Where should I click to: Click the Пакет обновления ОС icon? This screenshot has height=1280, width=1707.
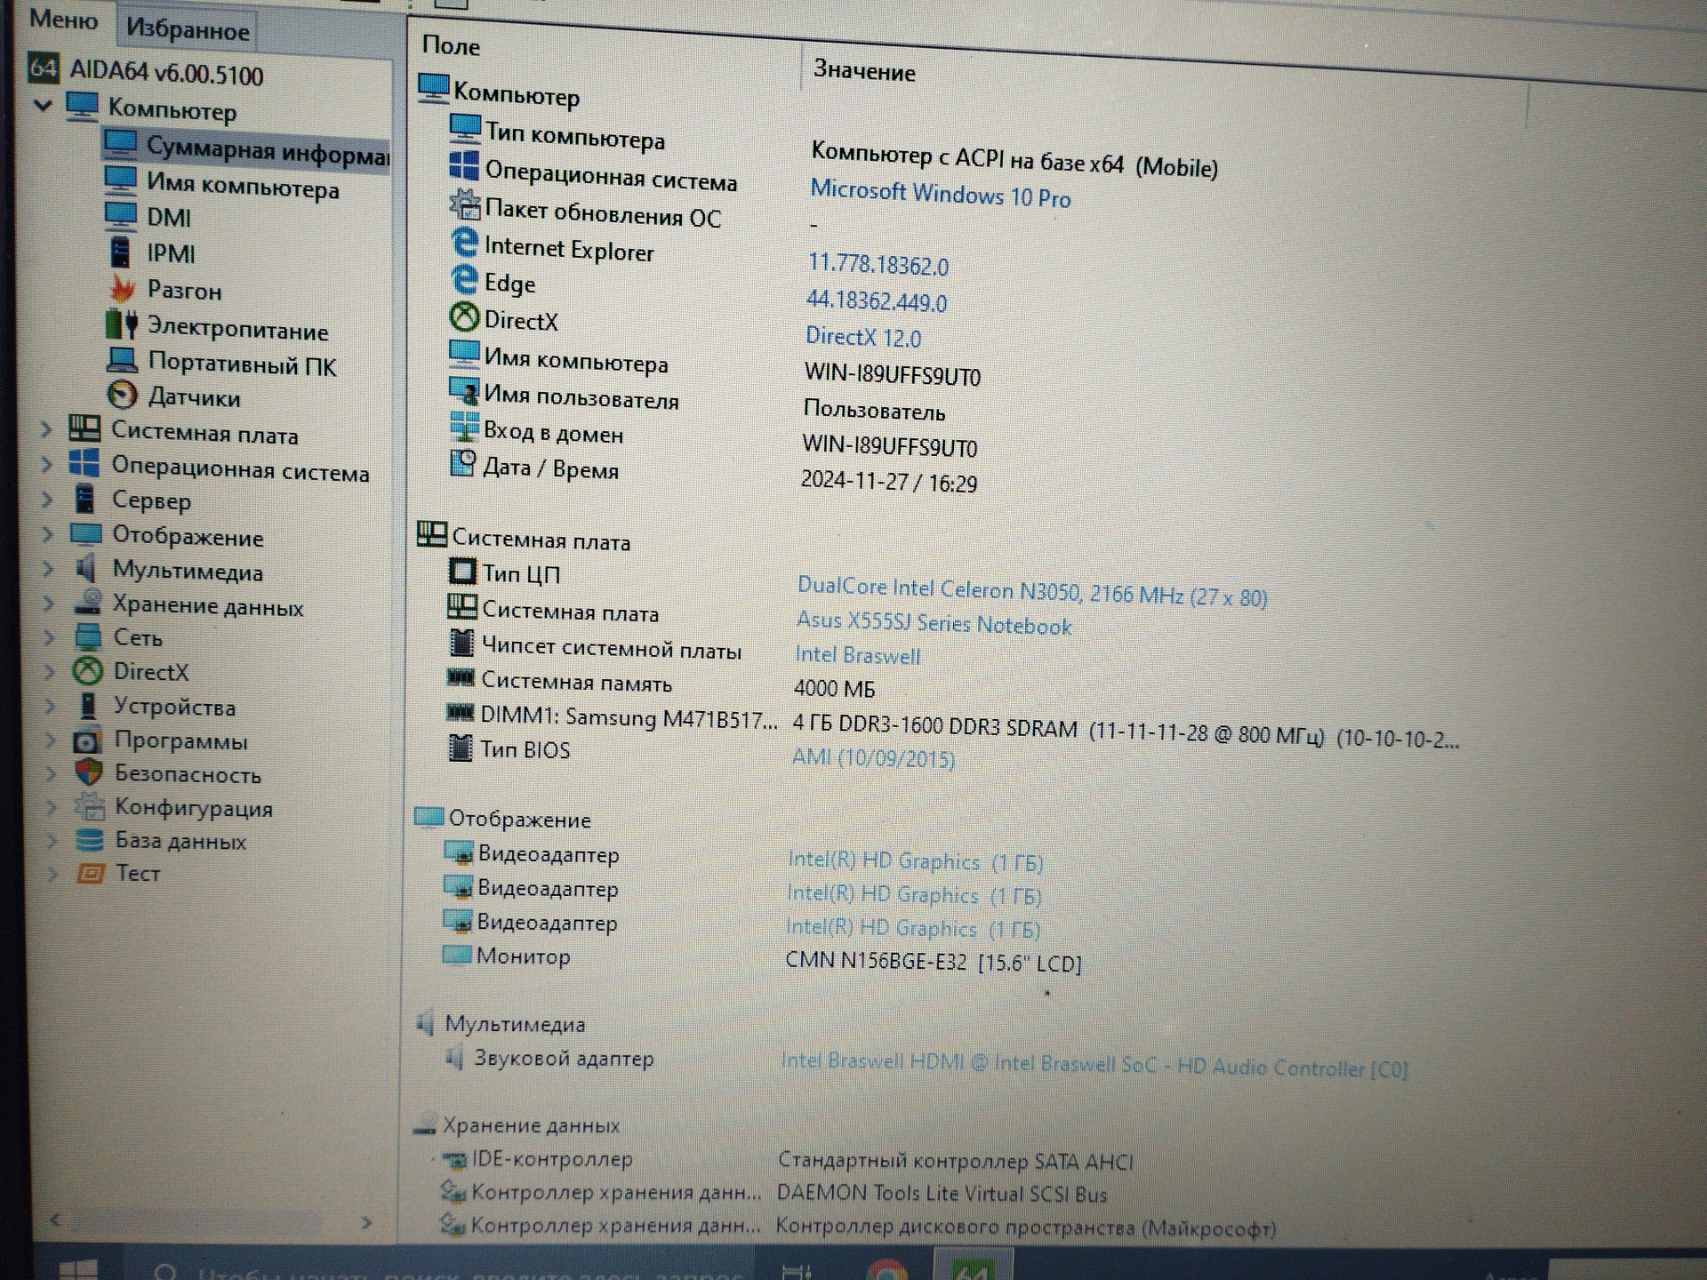463,205
